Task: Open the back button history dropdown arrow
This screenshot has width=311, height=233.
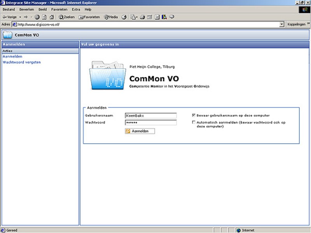Action: [20, 17]
